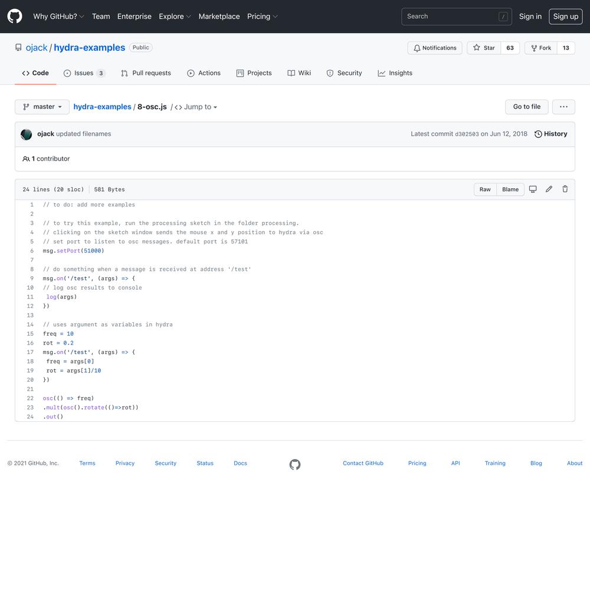This screenshot has height=590, width=590.
Task: Open the Notifications bell button
Action: [x=435, y=48]
